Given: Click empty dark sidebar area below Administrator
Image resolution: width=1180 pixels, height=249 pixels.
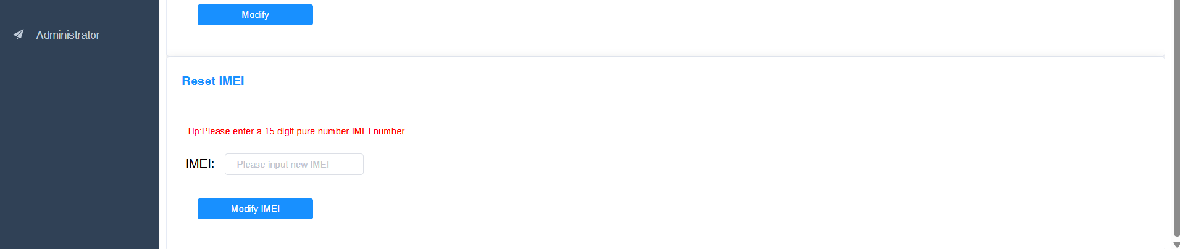Looking at the screenshot, I should [x=79, y=154].
